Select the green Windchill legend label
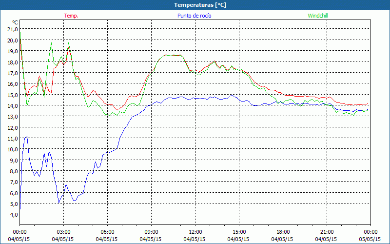The width and height of the screenshot is (390, 244). pyautogui.click(x=318, y=16)
